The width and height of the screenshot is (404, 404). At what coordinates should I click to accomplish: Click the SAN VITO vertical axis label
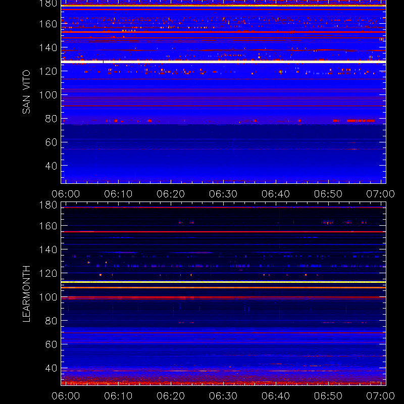pyautogui.click(x=26, y=92)
